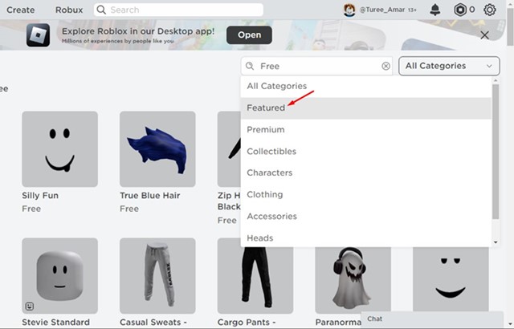Click the Cargo Pants item title
Viewport: 514px width, 329px height.
[247, 322]
